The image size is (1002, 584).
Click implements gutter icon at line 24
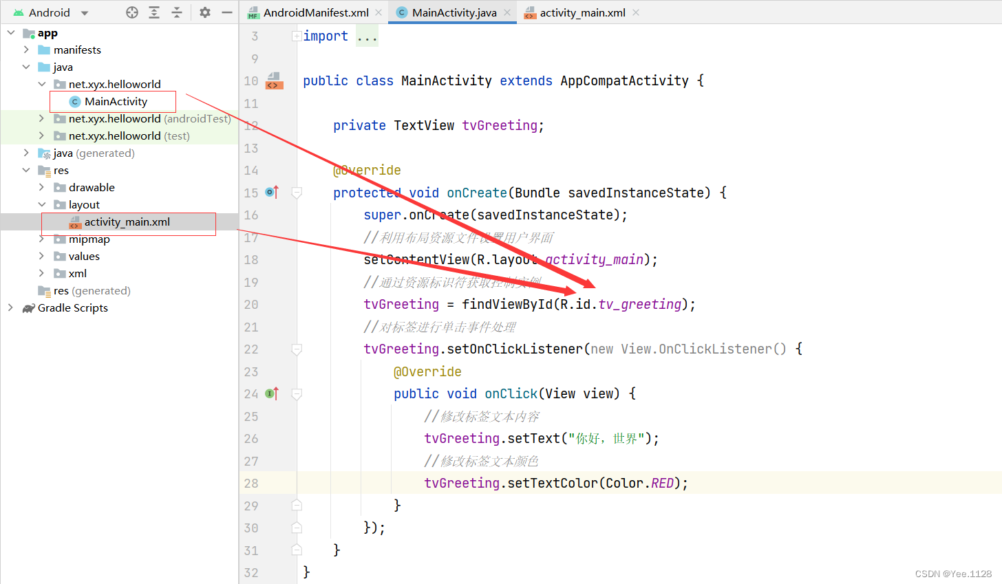pos(272,393)
